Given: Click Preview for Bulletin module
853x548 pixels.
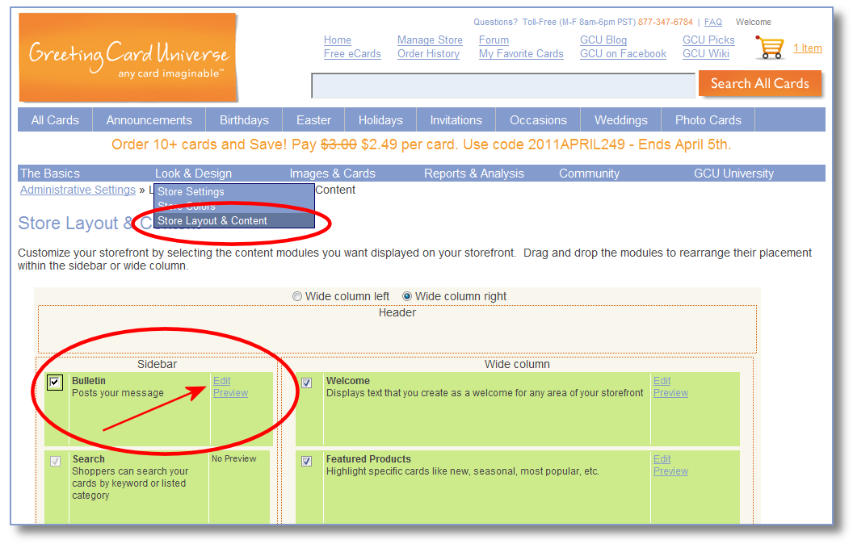Looking at the screenshot, I should [x=230, y=392].
